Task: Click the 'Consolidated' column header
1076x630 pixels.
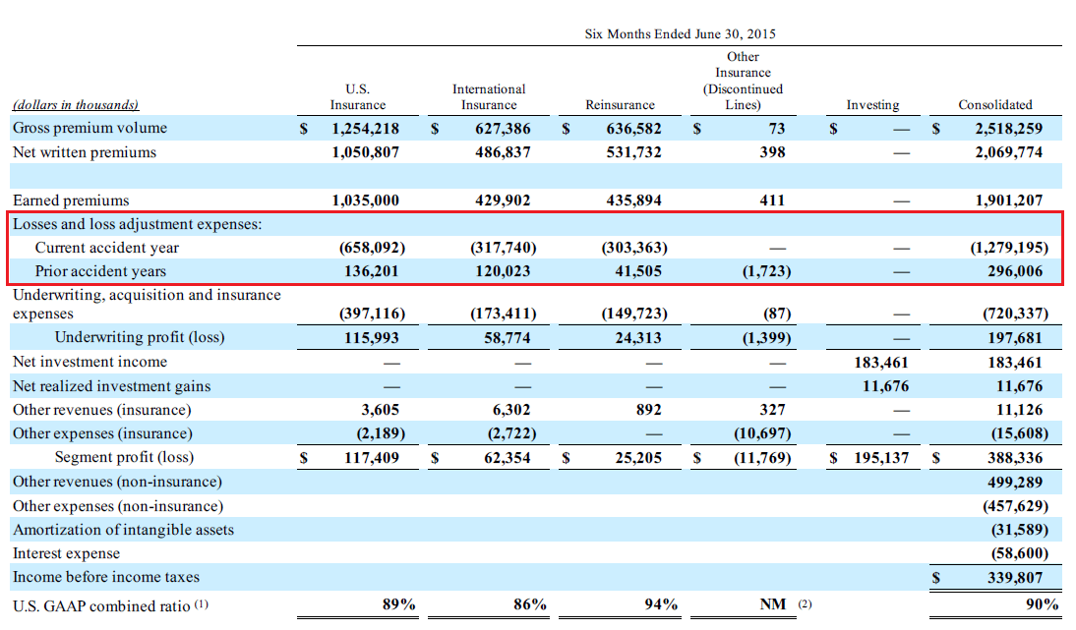Action: 995,105
